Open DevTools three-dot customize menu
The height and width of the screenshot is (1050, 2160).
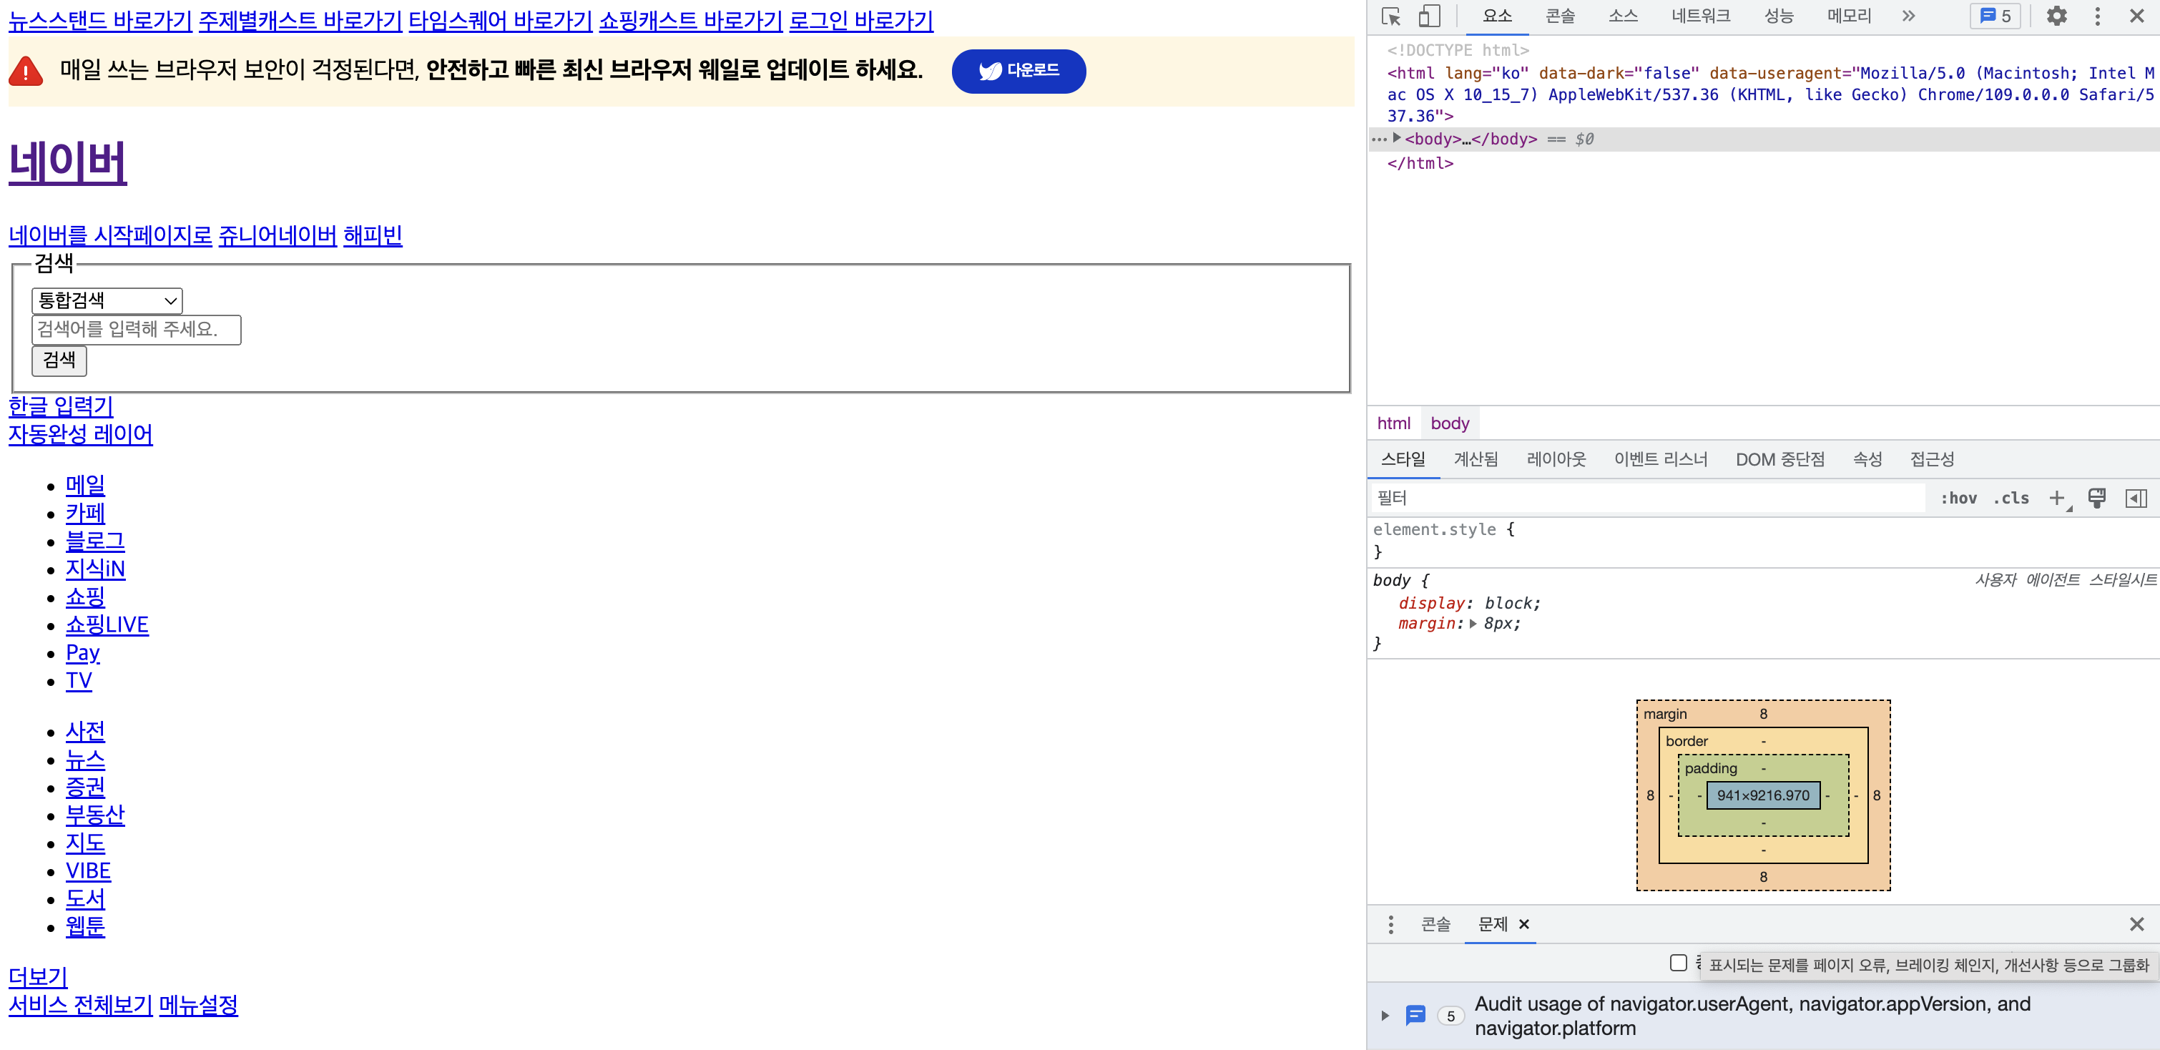point(2097,16)
